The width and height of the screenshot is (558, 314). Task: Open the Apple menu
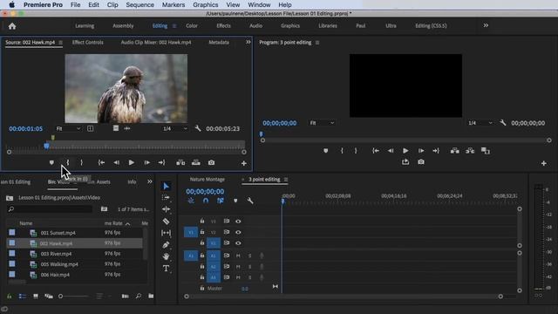click(11, 4)
